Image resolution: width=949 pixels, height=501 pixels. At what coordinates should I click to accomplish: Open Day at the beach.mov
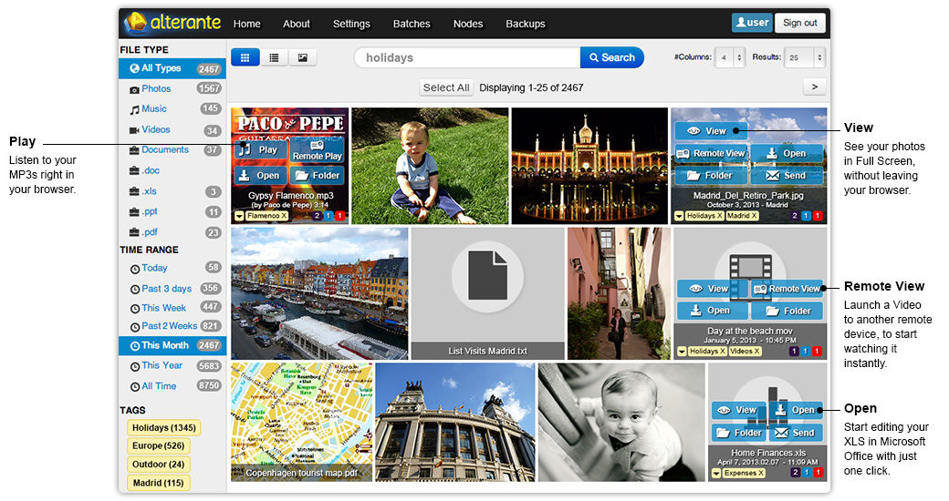click(x=711, y=311)
